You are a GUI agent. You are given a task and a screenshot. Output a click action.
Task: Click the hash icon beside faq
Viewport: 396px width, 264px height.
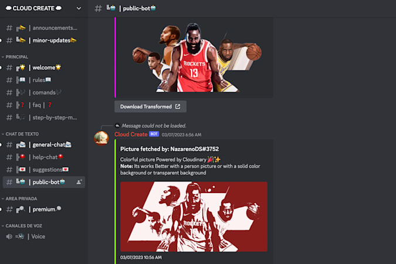tap(9, 105)
